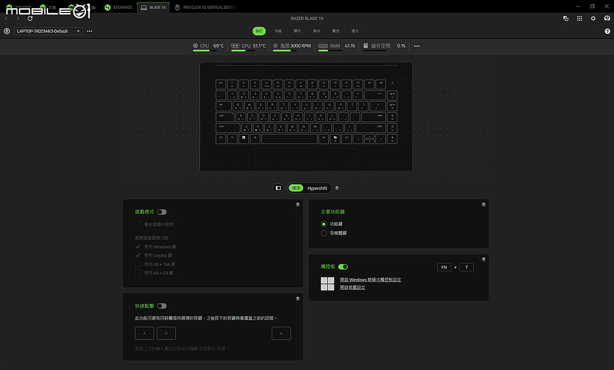Click the T shortcut key box

pyautogui.click(x=466, y=268)
